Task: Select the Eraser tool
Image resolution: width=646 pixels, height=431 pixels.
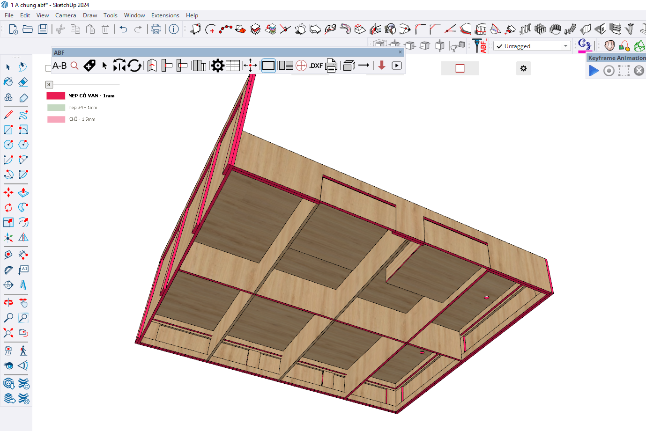Action: point(23,82)
